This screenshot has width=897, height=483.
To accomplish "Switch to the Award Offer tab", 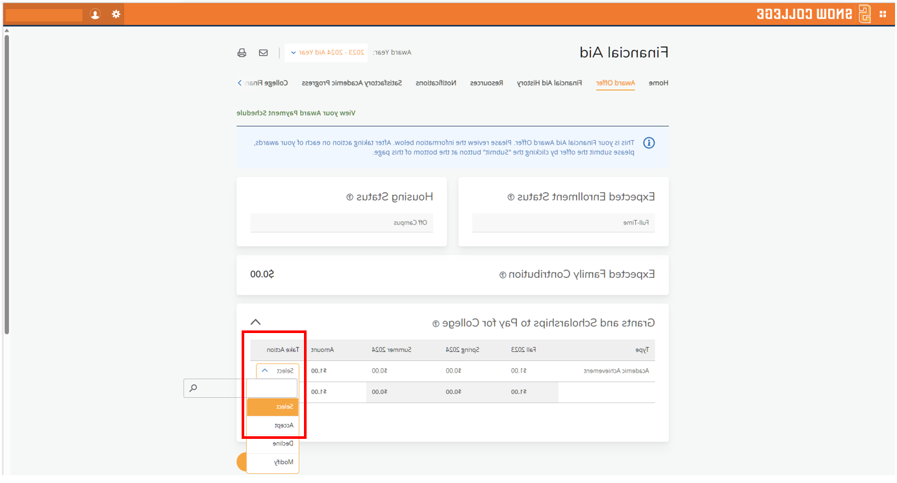I will click(x=616, y=83).
